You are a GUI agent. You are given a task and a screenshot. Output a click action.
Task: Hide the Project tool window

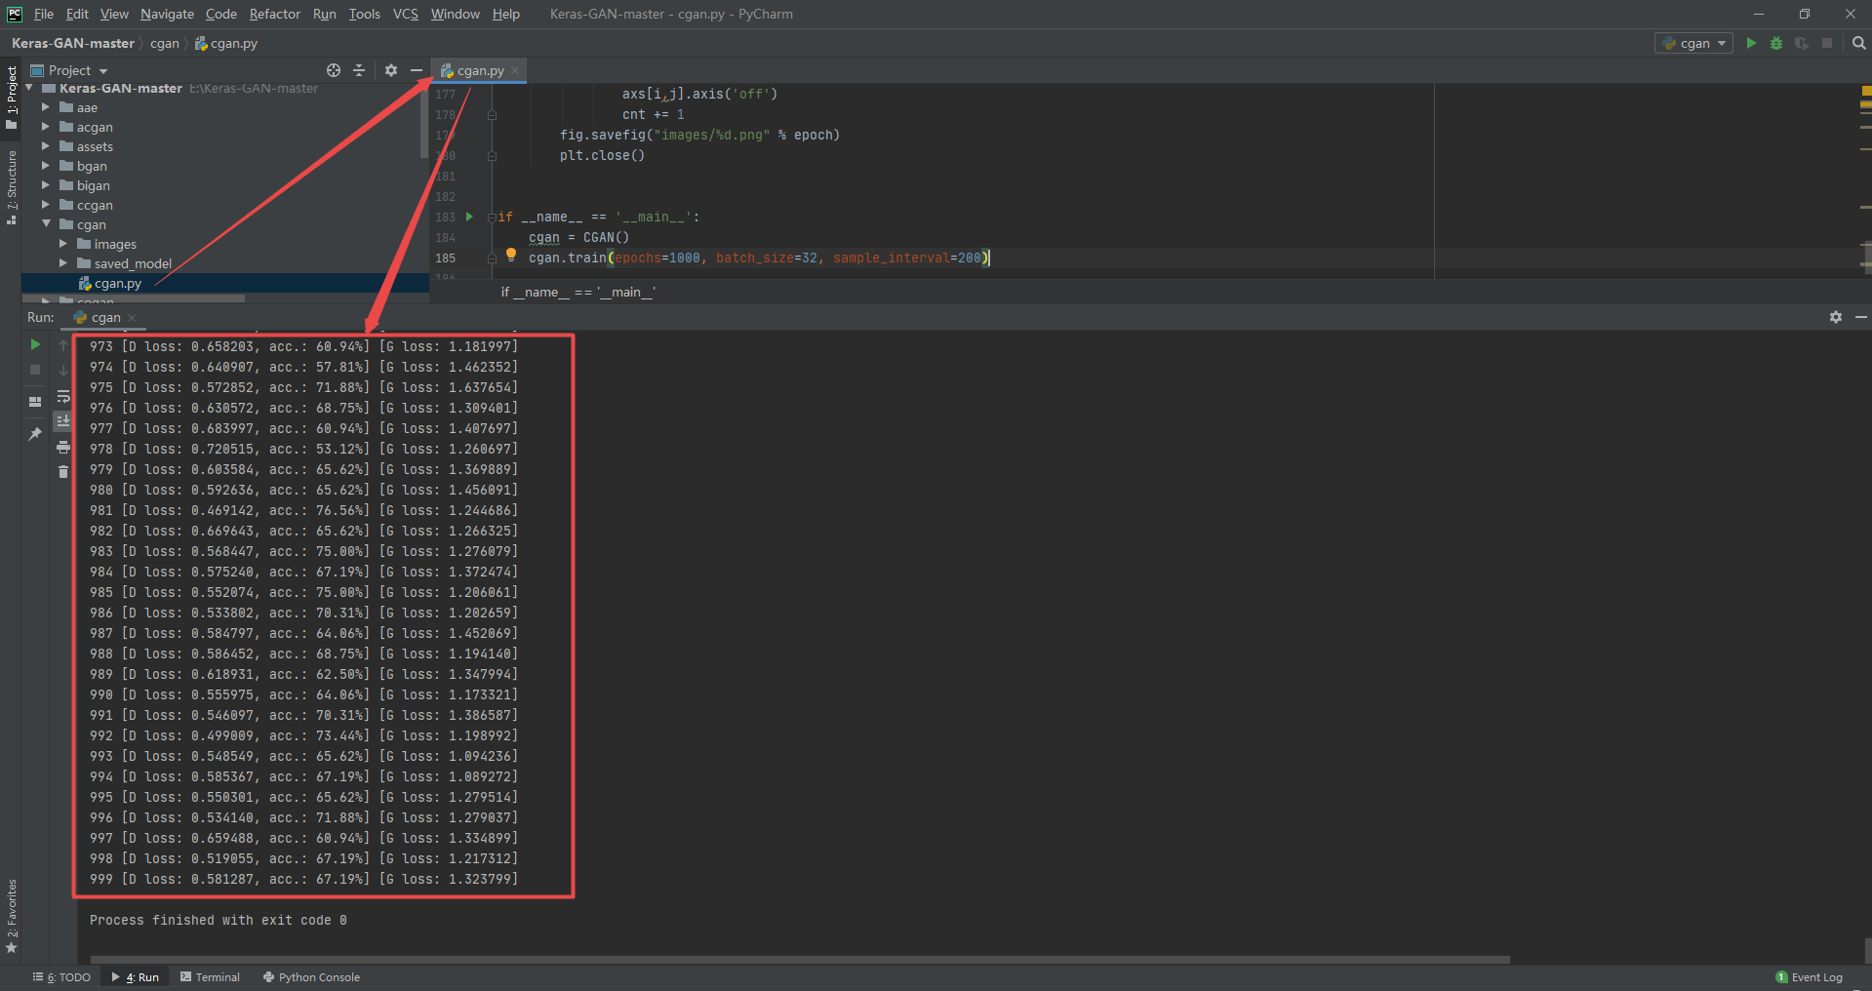(x=417, y=70)
